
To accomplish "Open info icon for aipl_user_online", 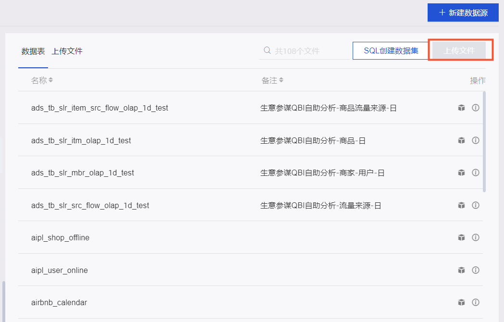I will 475,270.
